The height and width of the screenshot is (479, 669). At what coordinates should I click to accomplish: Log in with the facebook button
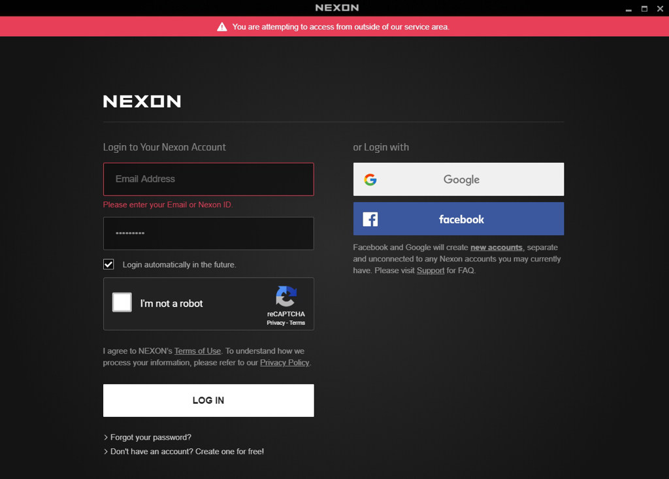click(x=459, y=218)
